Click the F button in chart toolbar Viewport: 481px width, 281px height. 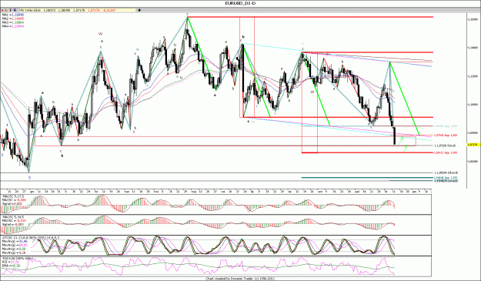coord(11,10)
